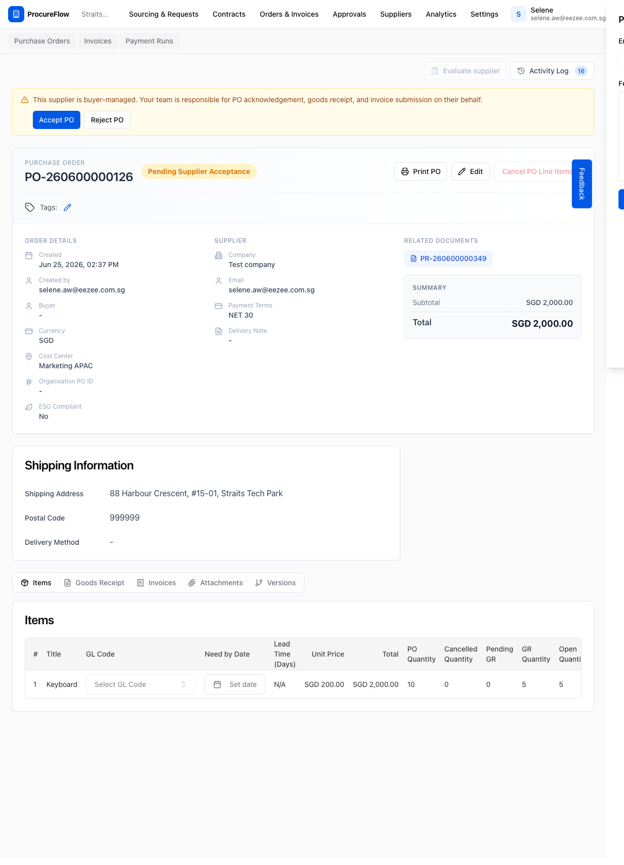
Task: Open the Activity Log
Action: tap(552, 71)
